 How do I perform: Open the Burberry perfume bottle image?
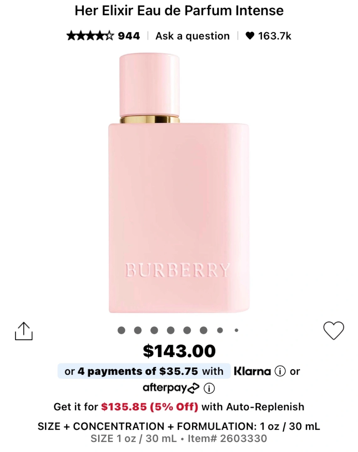tap(179, 183)
